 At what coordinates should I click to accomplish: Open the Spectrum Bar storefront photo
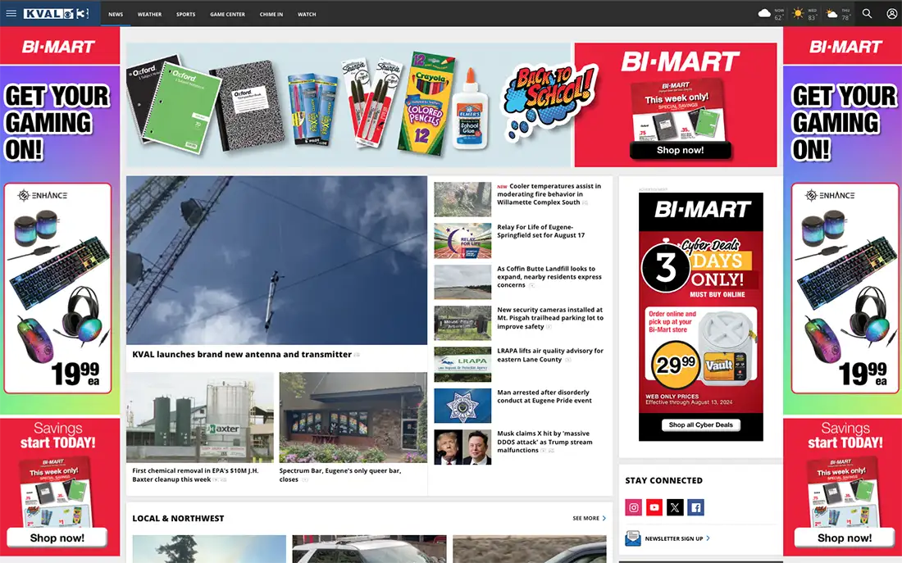pos(353,417)
